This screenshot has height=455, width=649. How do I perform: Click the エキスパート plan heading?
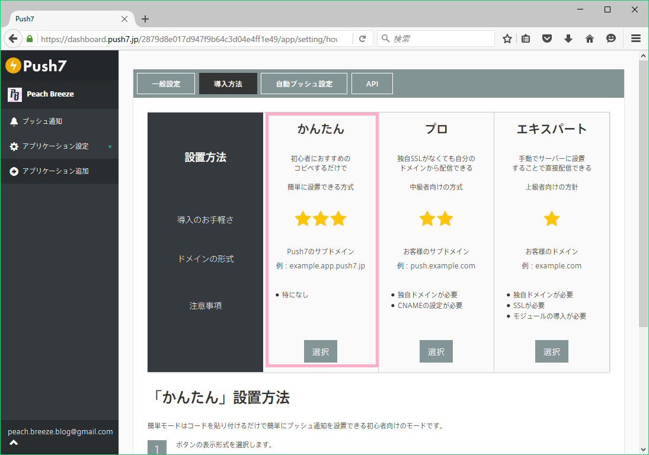point(552,129)
